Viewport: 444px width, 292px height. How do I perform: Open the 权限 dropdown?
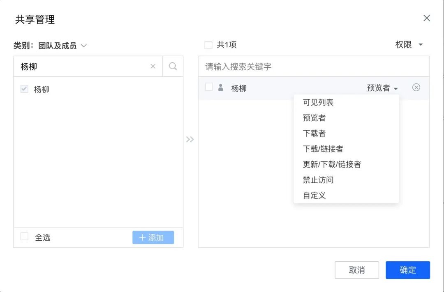pos(410,45)
